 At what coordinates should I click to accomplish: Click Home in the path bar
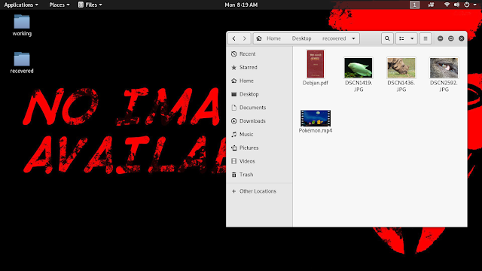tap(273, 38)
